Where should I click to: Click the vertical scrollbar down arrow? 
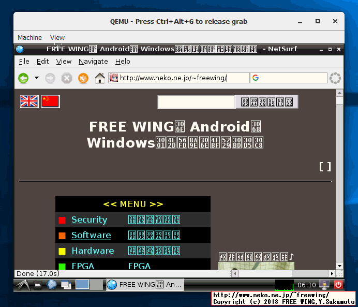pos(339,266)
